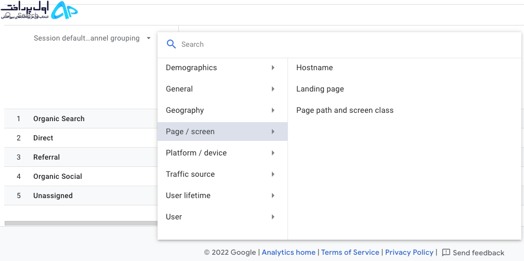Screen dimensions: 524x261
Task: Choose the Hostname dimension
Action: tap(315, 68)
